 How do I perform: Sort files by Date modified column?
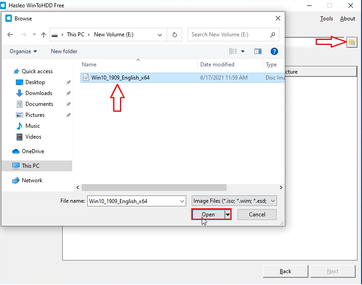point(217,65)
